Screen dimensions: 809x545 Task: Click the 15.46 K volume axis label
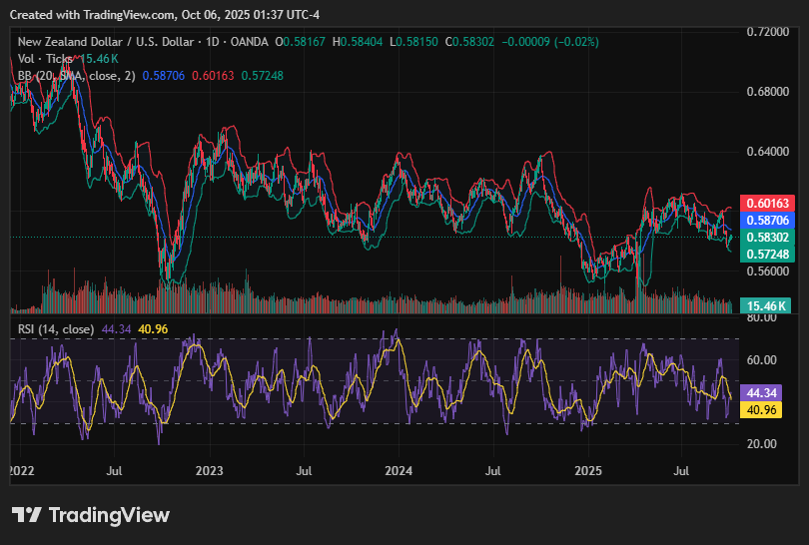pos(764,305)
